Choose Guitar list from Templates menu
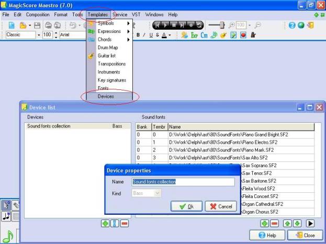Screen dimensions: 326x244 [x=109, y=56]
